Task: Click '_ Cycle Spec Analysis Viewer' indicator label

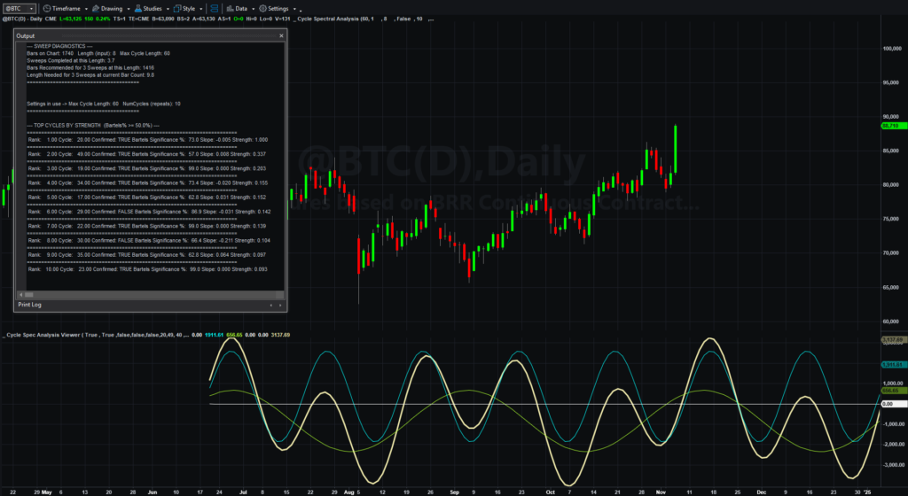Action: [42, 336]
